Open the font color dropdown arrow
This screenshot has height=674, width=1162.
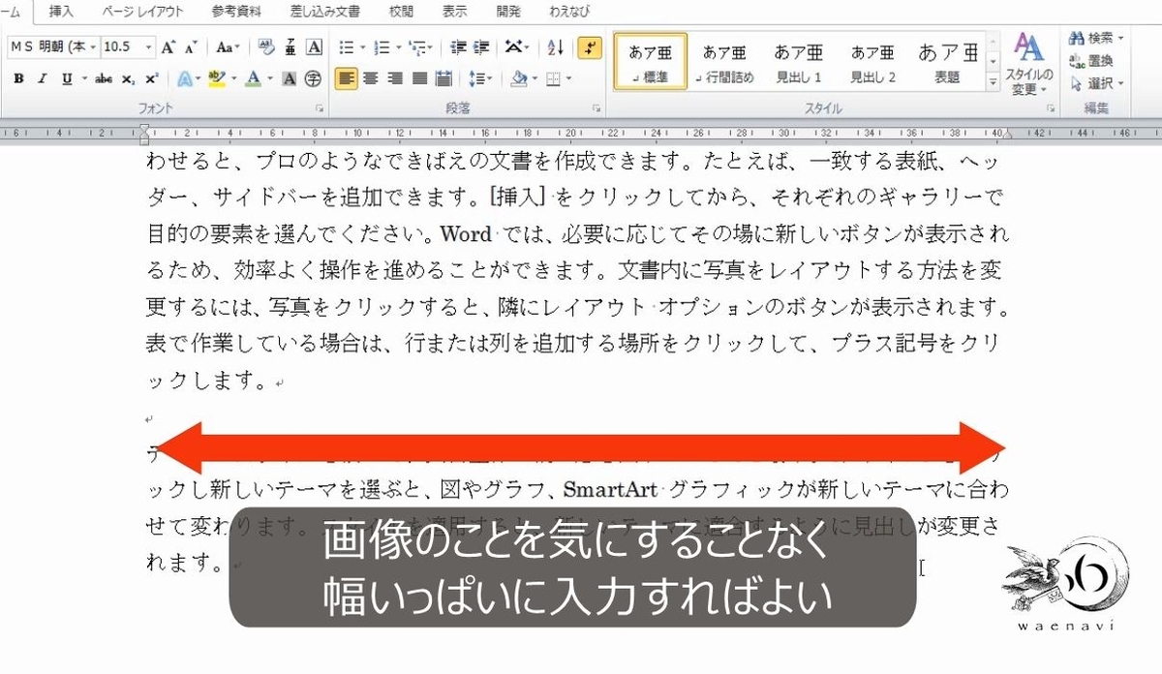point(270,78)
